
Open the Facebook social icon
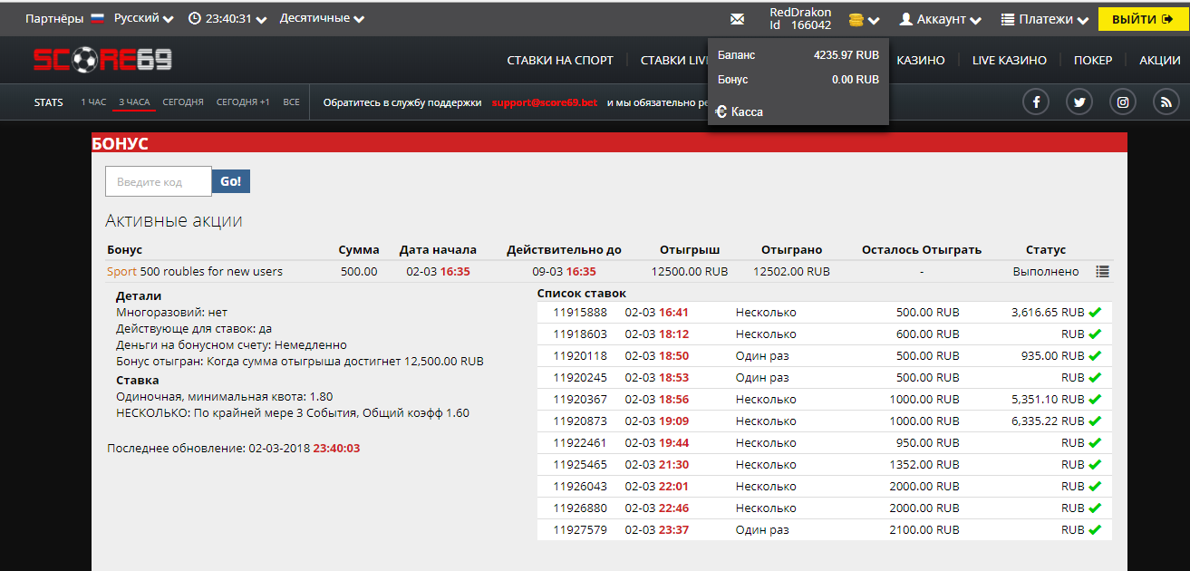pyautogui.click(x=1036, y=102)
